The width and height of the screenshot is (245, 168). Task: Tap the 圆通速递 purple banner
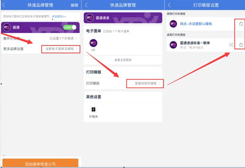click(123, 18)
